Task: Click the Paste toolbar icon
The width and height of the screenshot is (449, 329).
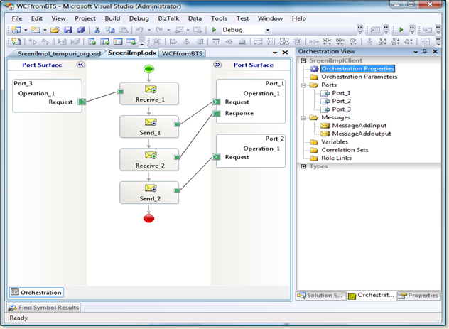Action: (x=124, y=30)
